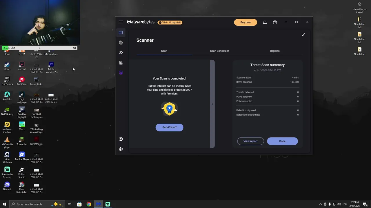Click the Premium badge icon
Image resolution: width=371 pixels, height=208 pixels.
(170, 109)
